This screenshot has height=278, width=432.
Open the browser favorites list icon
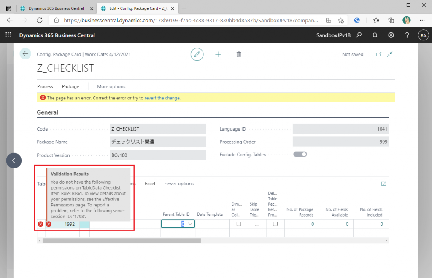point(376,20)
